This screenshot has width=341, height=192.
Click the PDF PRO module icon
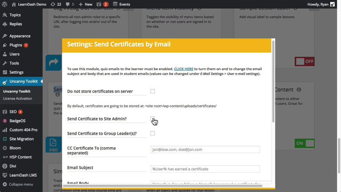(54, 145)
